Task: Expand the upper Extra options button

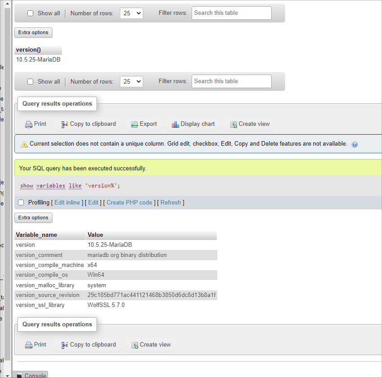Action: 33,32
